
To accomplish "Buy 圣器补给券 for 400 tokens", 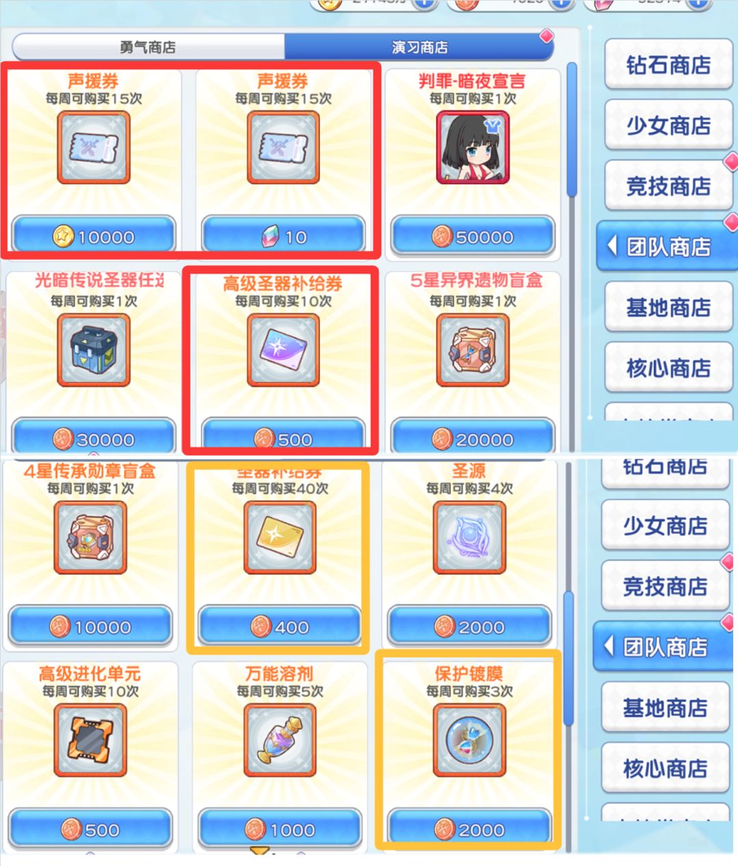I will 279,626.
